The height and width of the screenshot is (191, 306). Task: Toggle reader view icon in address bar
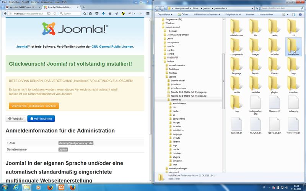(49, 13)
